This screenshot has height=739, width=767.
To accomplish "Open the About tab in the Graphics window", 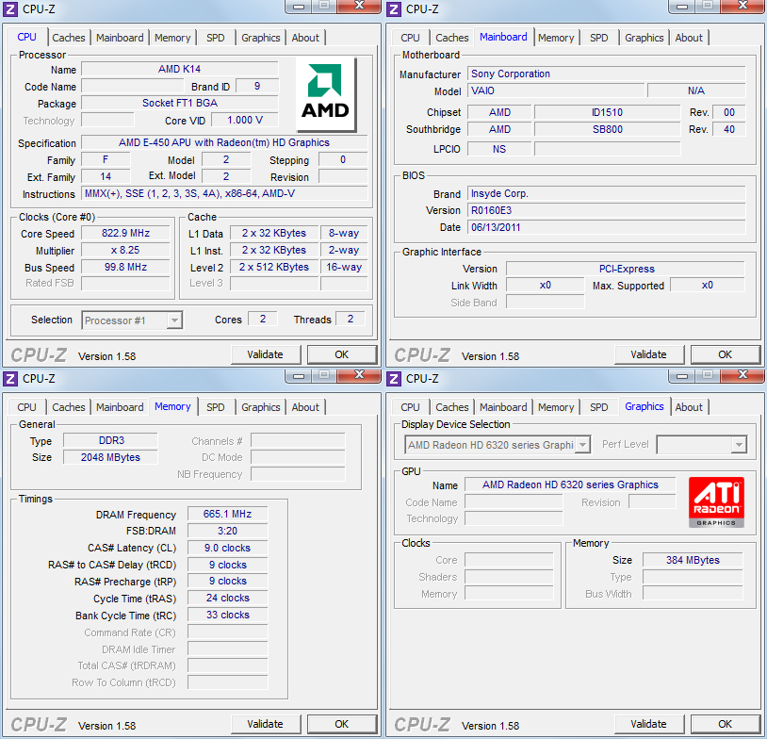I will pos(689,407).
